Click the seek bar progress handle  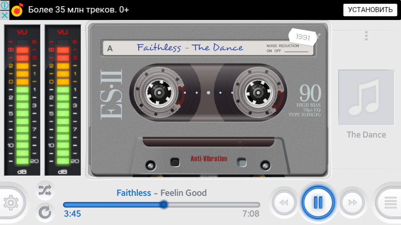[x=164, y=204]
